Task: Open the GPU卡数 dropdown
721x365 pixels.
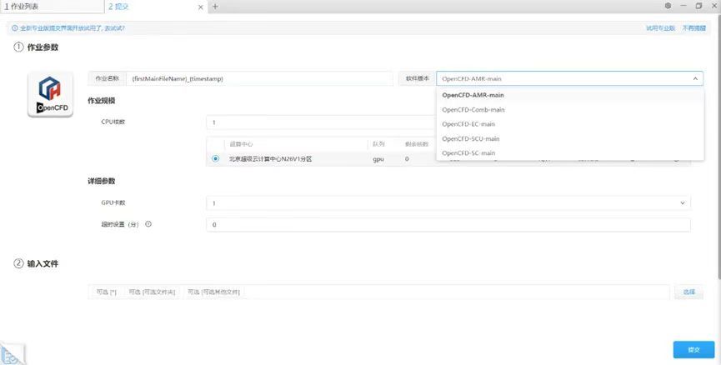Action: (448, 202)
